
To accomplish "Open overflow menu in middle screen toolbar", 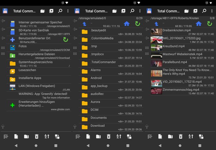I will 140,11.
